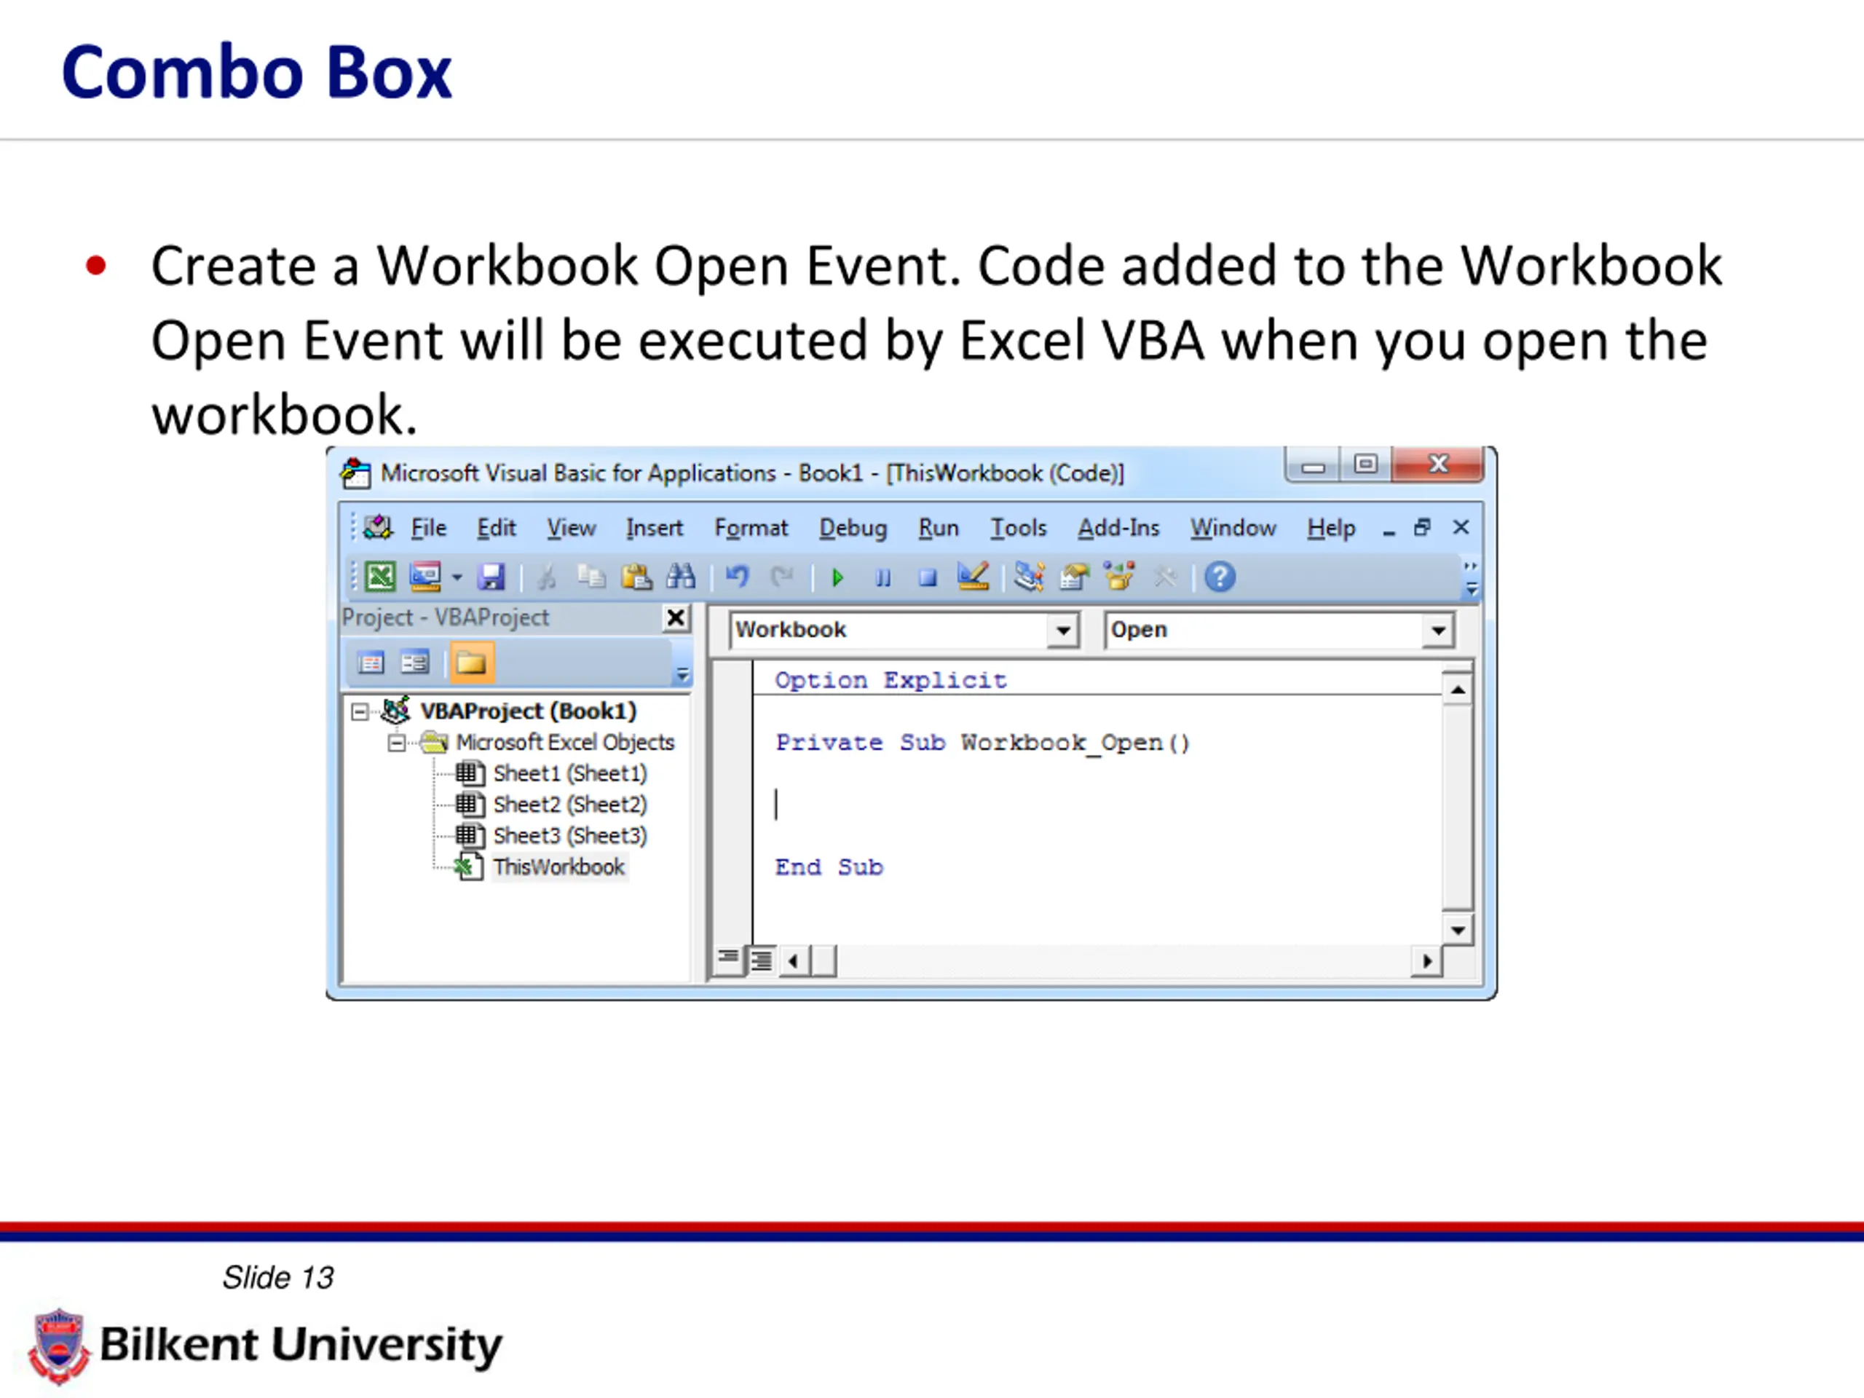Open the Insert UserForm dropdown arrow

(x=457, y=577)
